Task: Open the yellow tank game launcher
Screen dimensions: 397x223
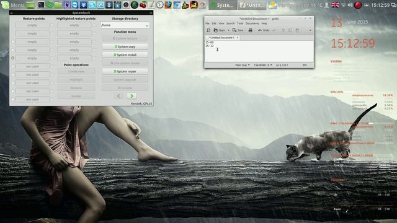Action: (x=185, y=5)
